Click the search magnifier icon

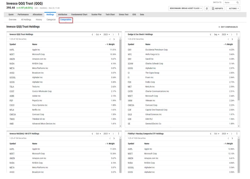(x=237, y=2)
